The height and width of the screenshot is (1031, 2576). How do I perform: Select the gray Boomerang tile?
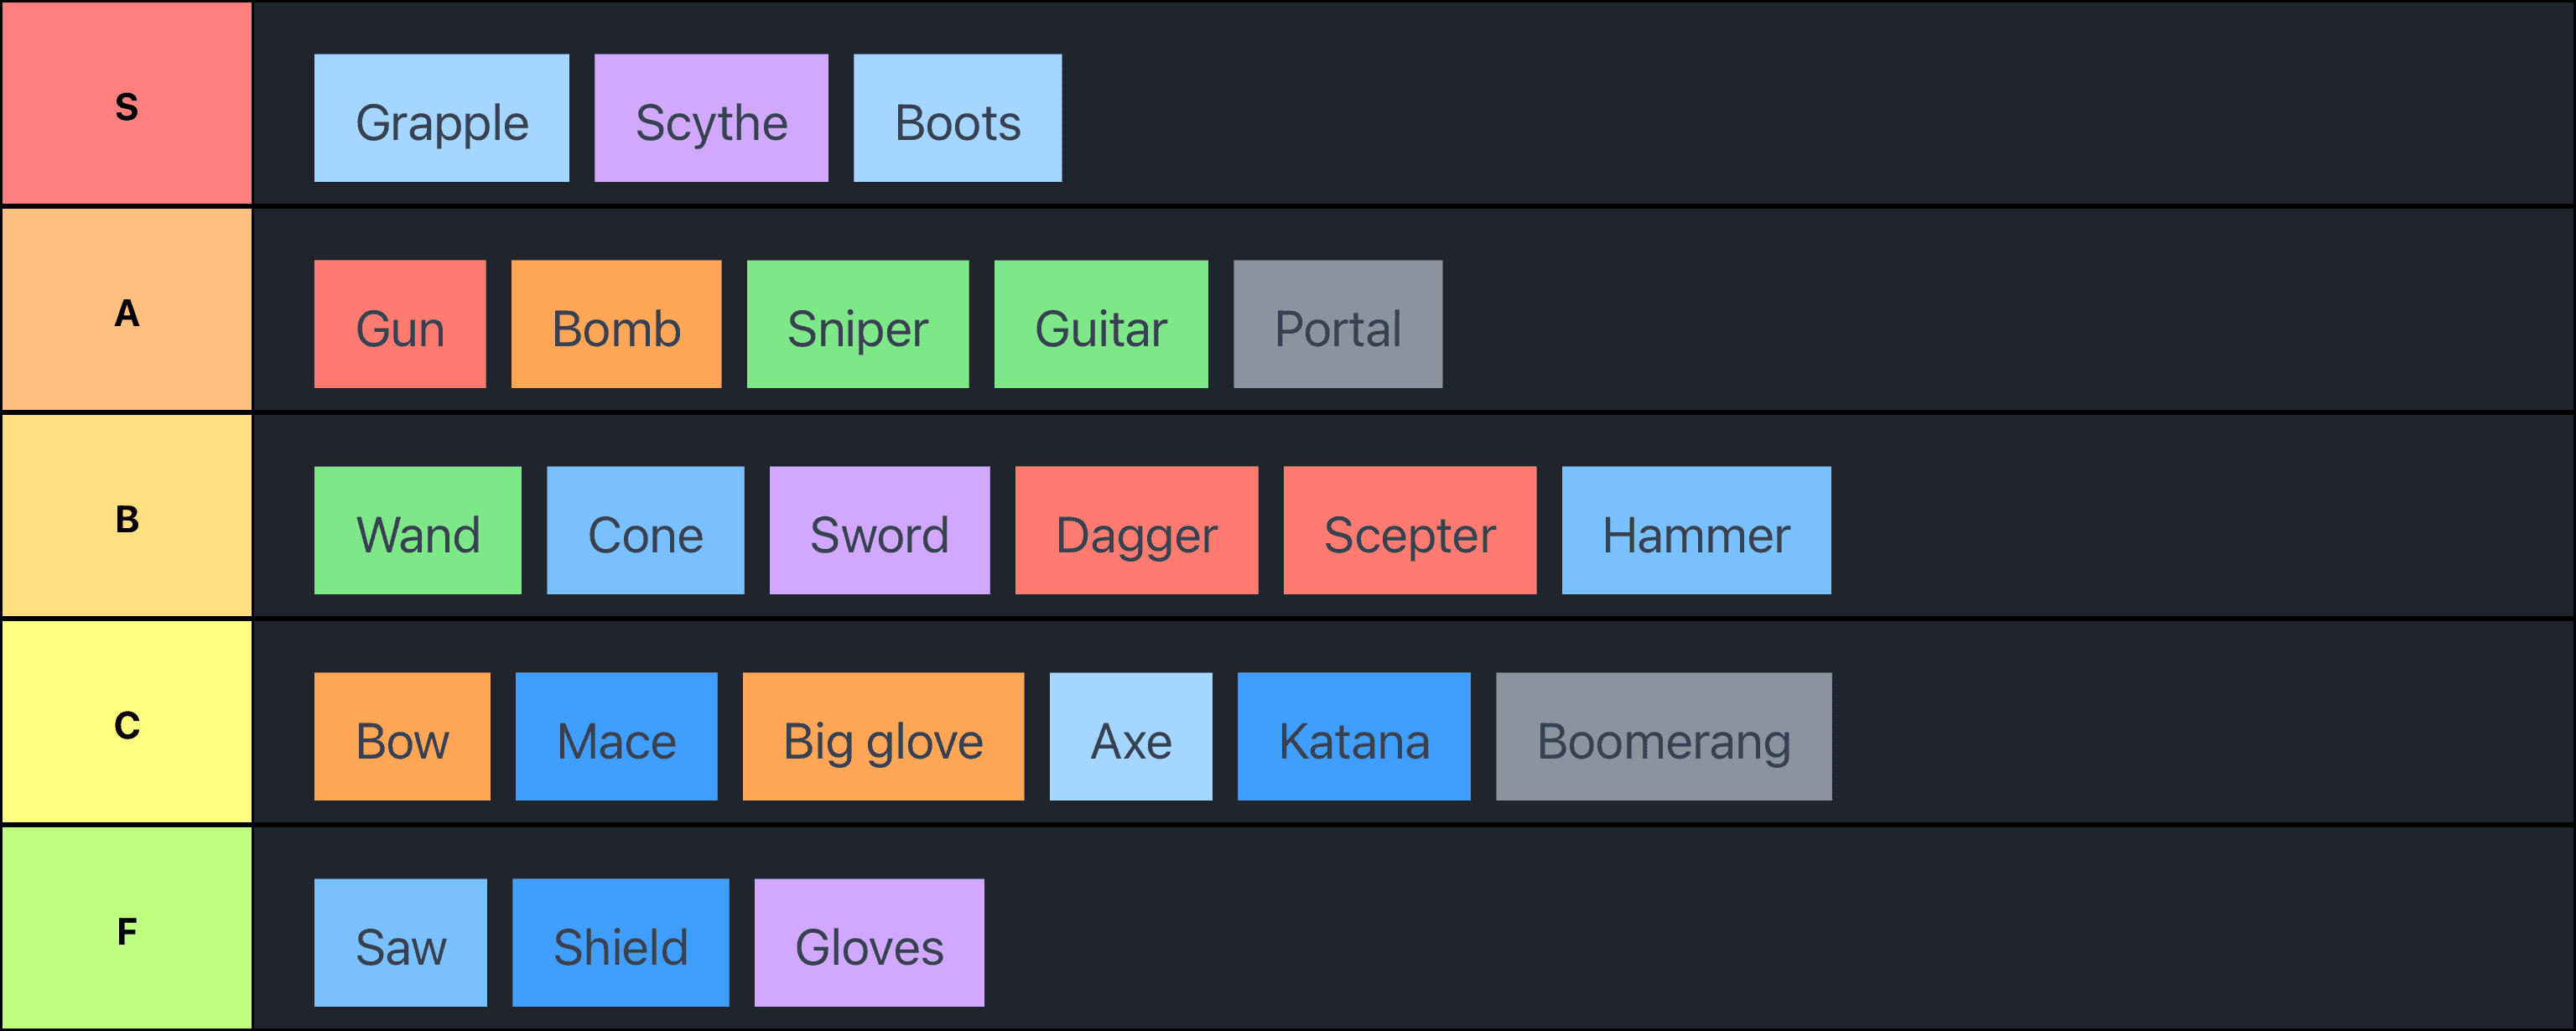coord(1663,736)
